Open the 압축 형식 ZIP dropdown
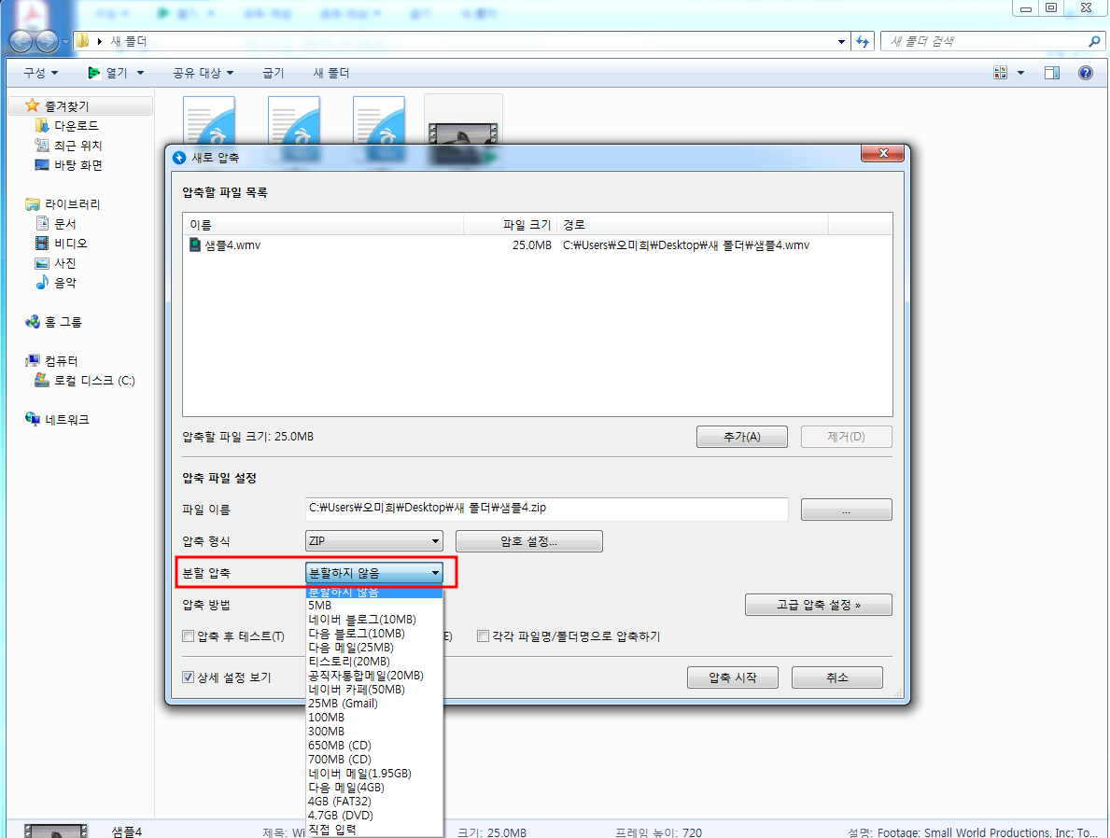Screen dimensions: 1110x838 (x=434, y=540)
